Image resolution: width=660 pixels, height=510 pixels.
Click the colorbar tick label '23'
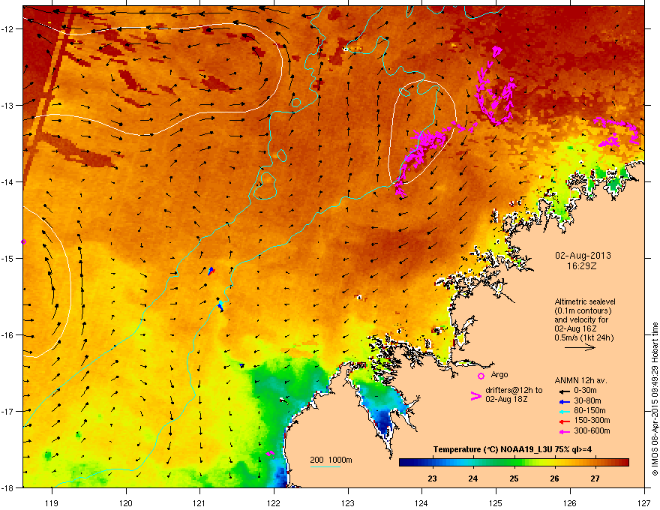click(432, 478)
